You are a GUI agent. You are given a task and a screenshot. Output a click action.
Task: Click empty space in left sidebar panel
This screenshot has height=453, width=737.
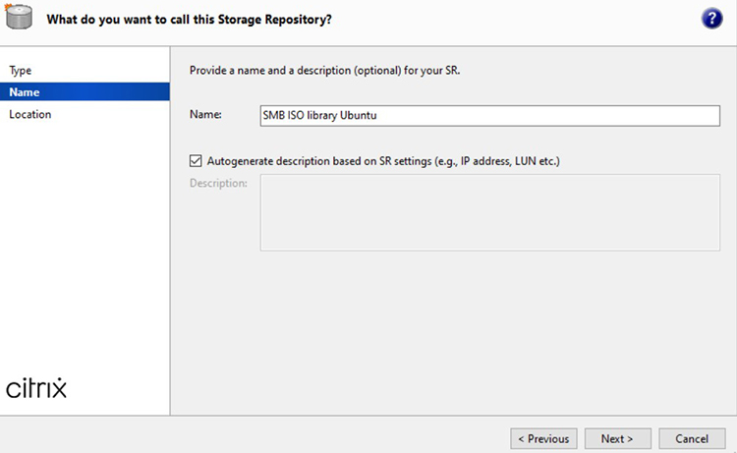(x=85, y=246)
